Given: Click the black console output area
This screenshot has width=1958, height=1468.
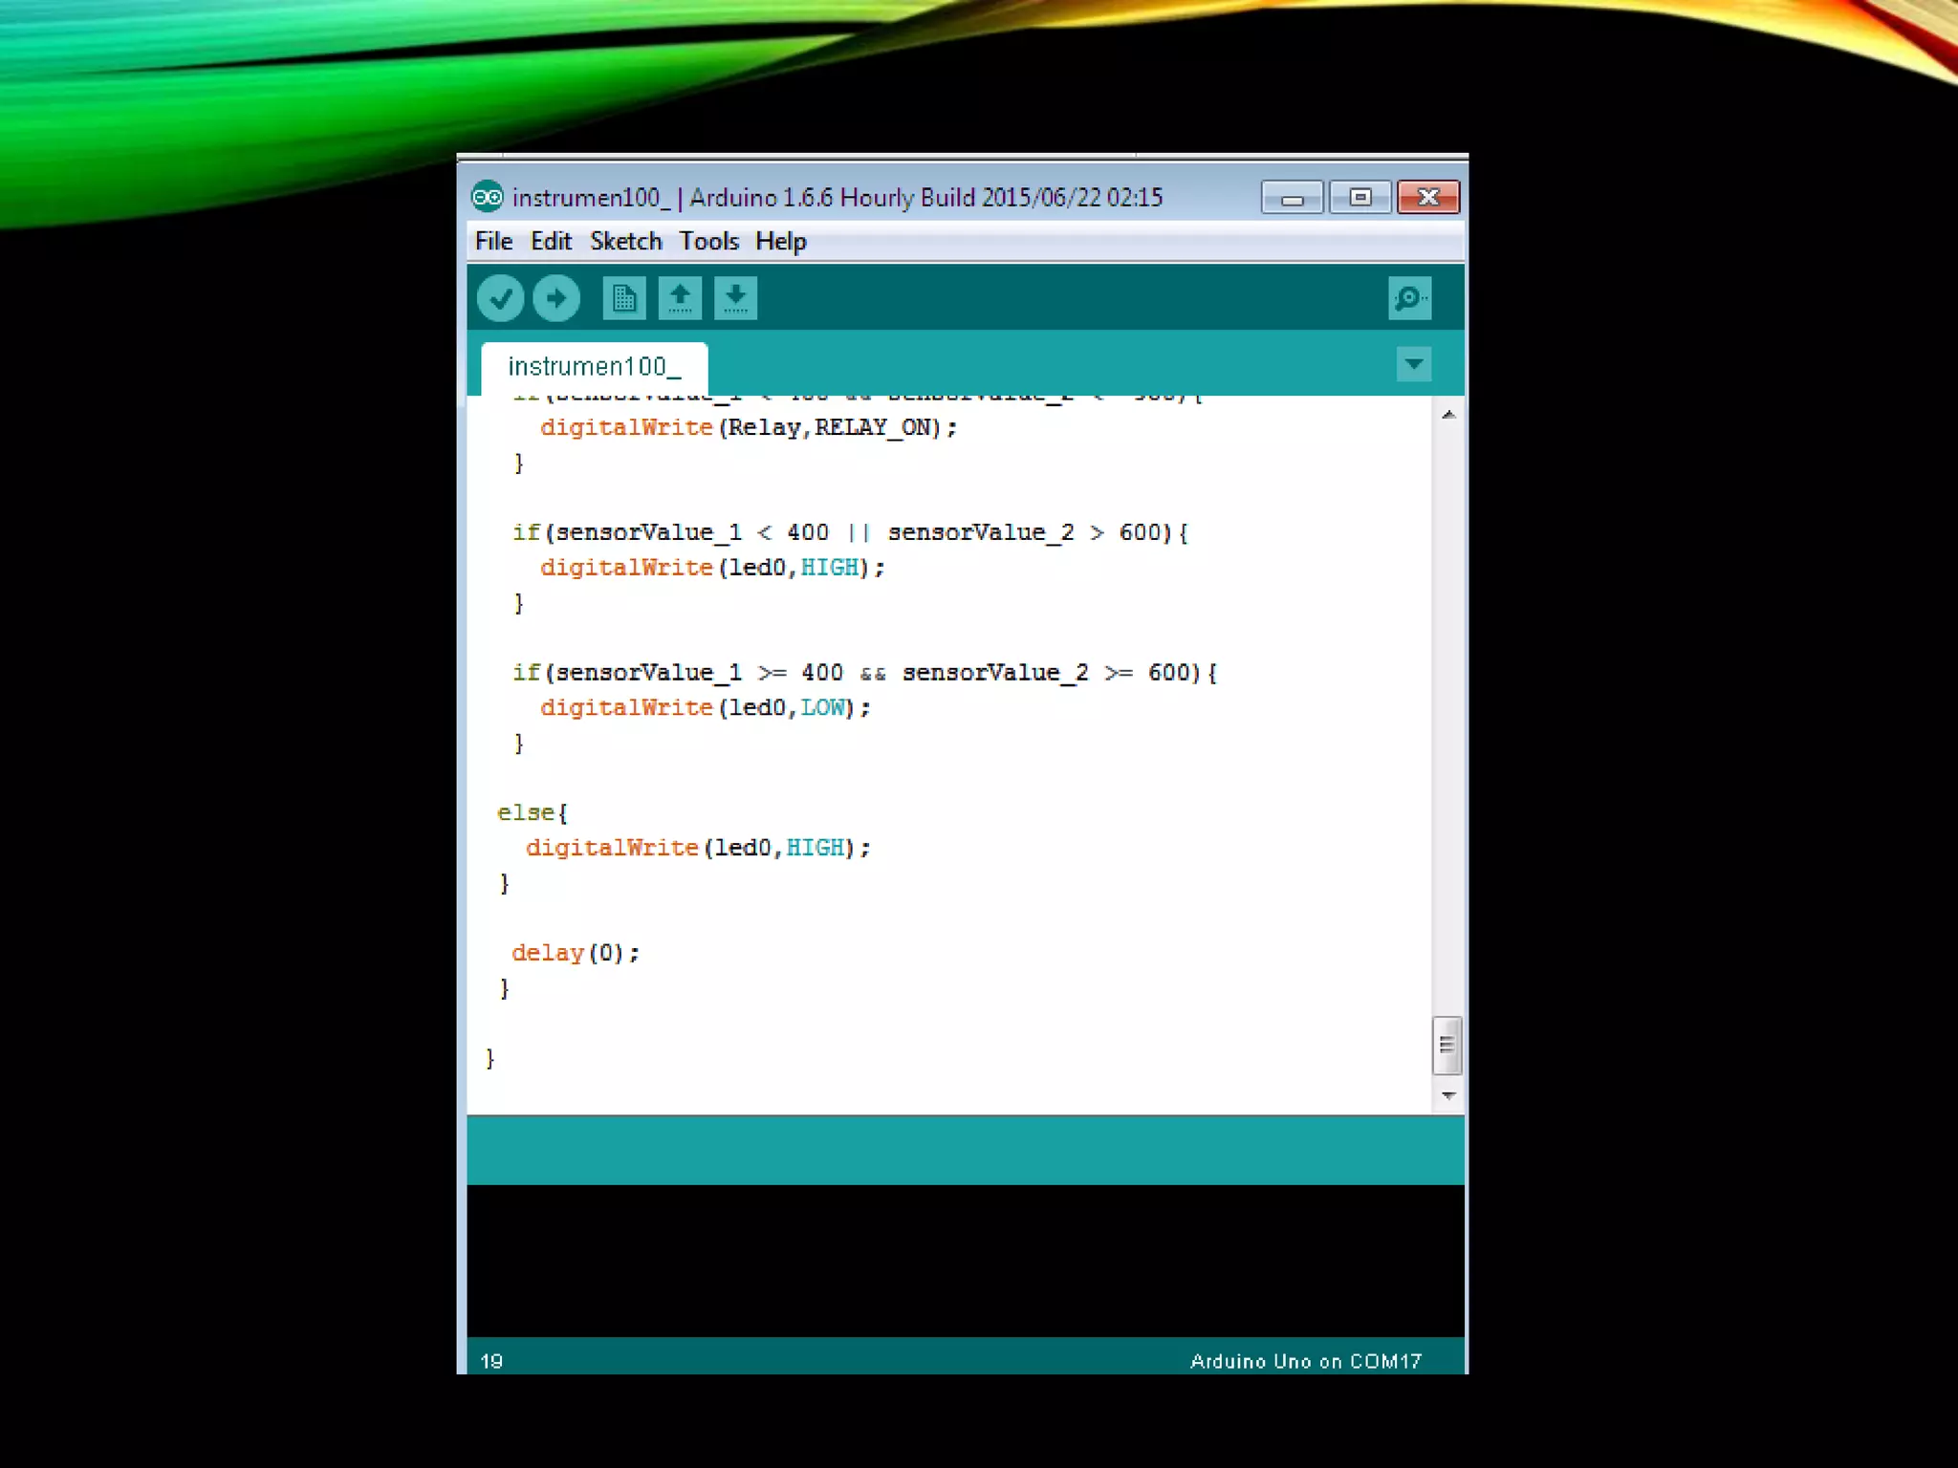Looking at the screenshot, I should (x=966, y=1260).
